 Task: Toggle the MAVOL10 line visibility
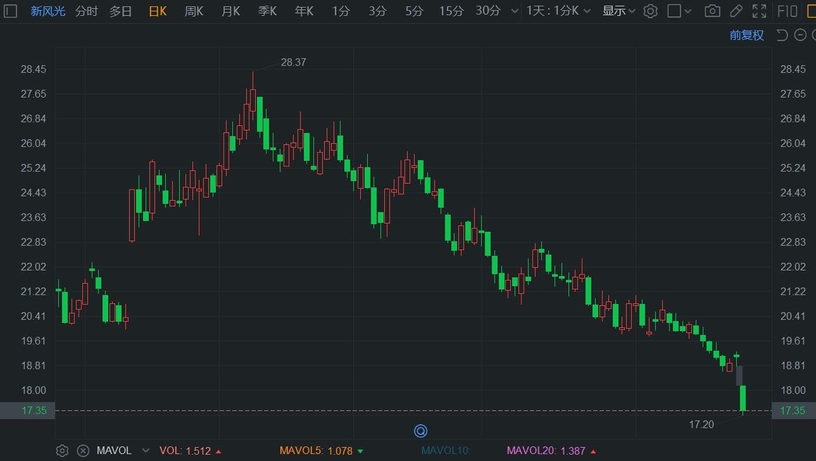(445, 451)
